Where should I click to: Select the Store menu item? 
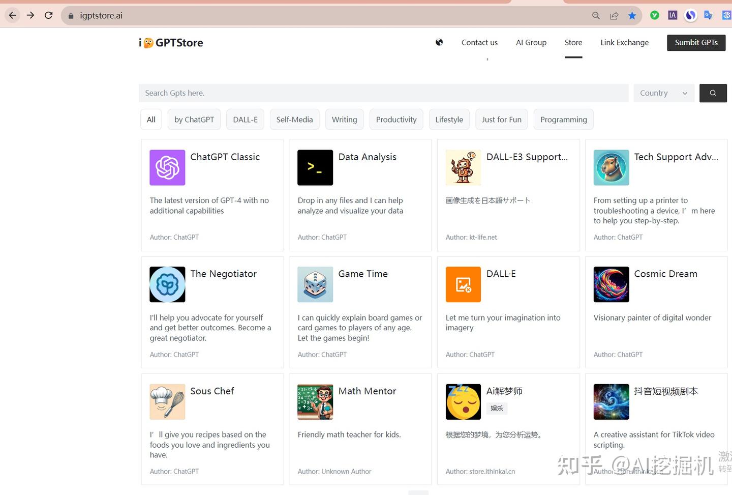[573, 43]
